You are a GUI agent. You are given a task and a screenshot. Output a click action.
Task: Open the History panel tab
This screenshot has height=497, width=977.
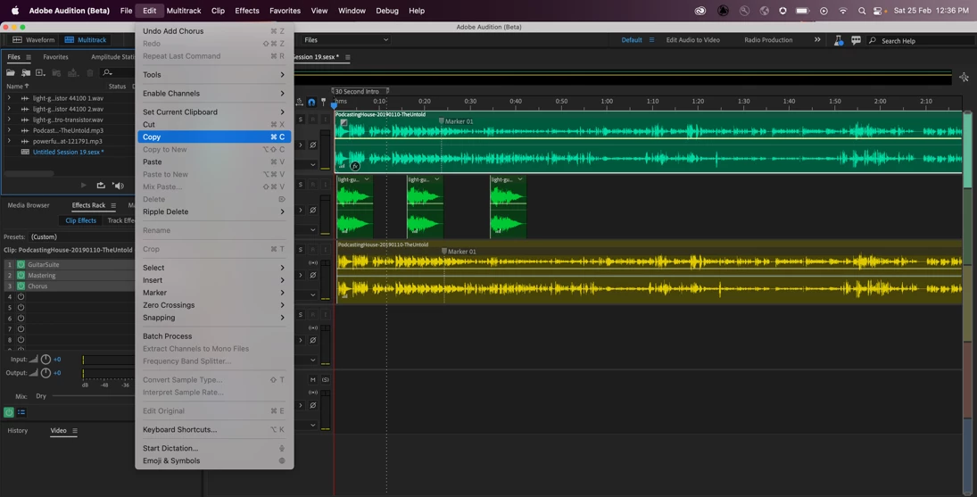point(18,431)
